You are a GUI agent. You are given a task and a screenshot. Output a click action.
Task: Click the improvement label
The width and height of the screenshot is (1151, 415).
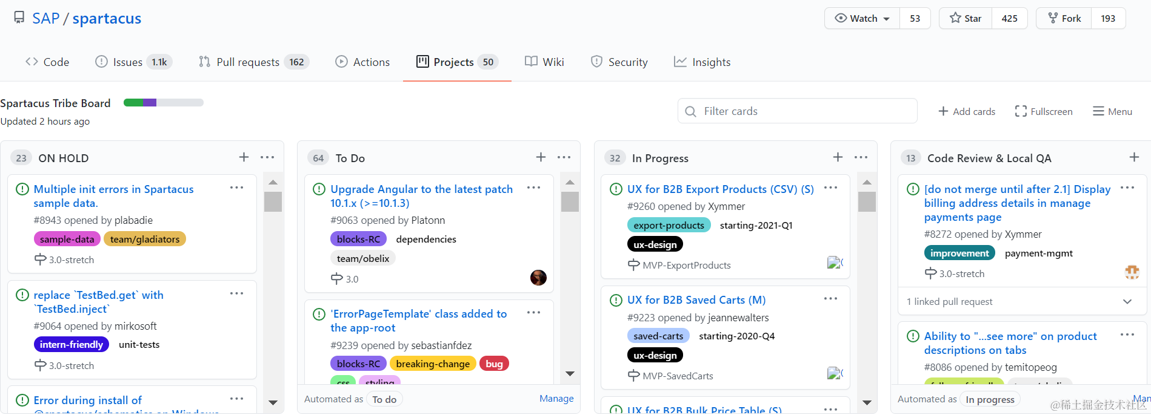click(959, 253)
